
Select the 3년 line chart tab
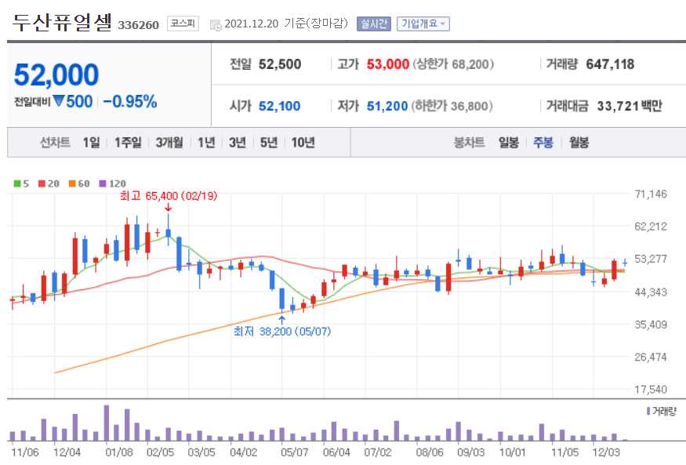pos(238,143)
